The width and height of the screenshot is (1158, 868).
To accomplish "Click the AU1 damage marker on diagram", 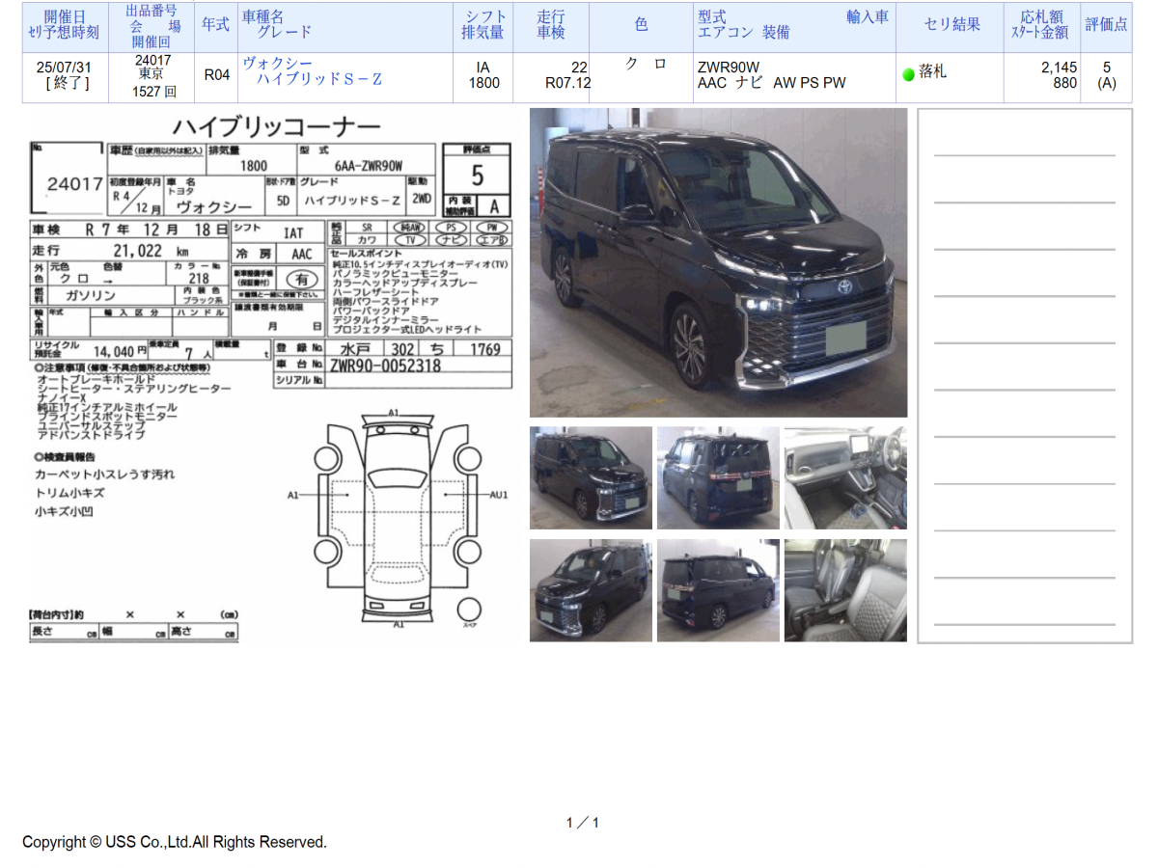I will click(498, 495).
